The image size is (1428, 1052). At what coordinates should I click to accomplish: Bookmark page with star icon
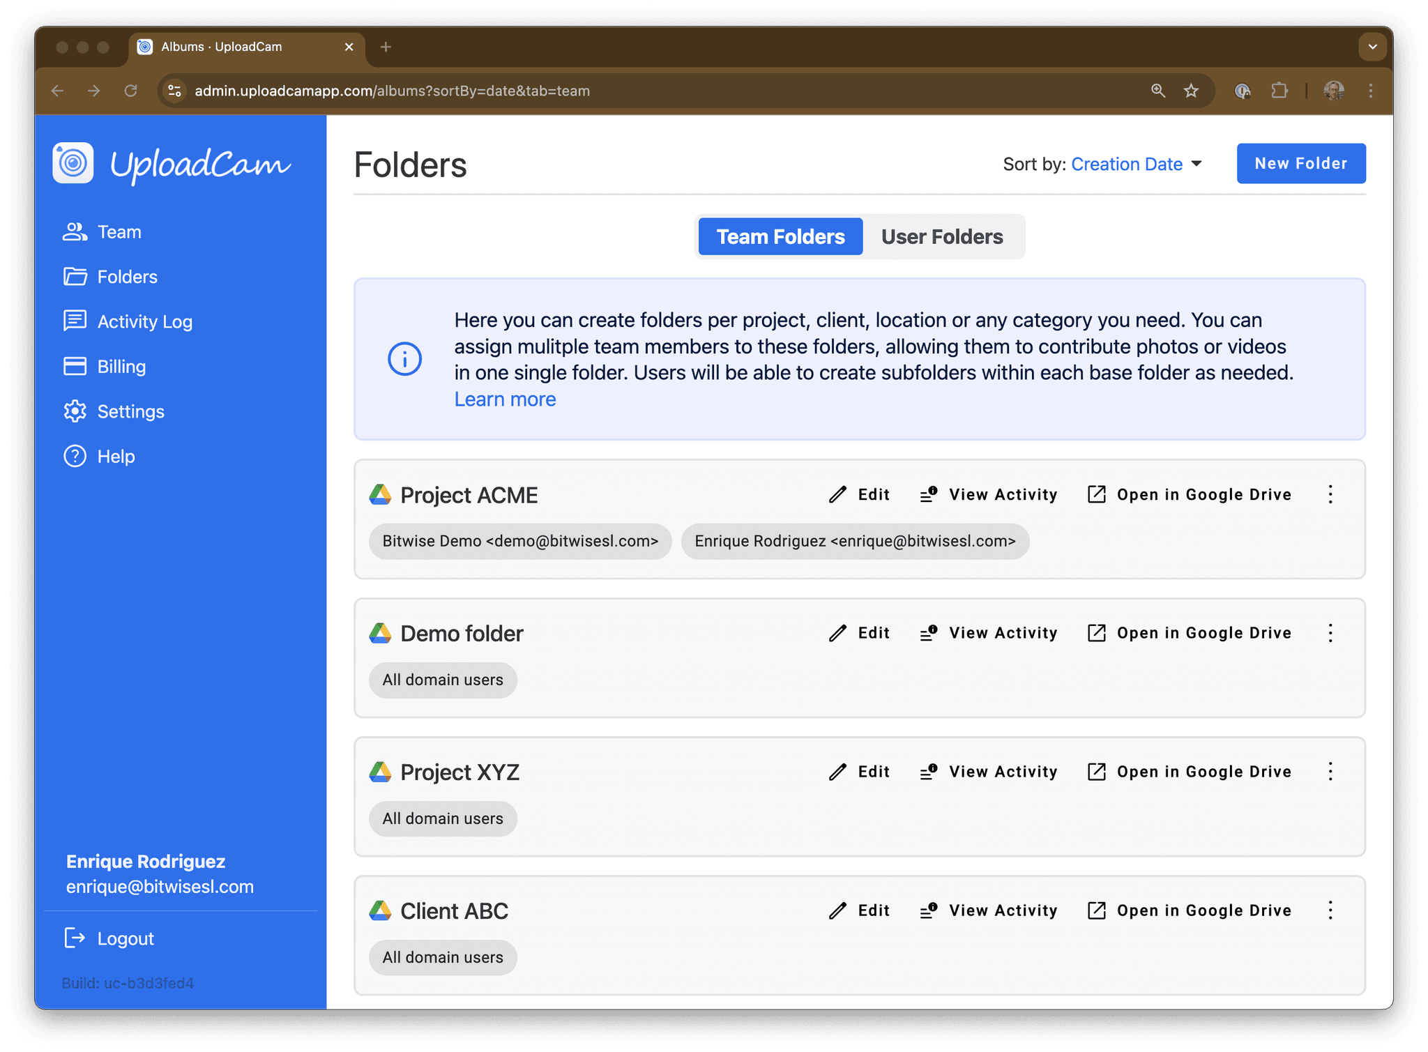click(x=1191, y=91)
